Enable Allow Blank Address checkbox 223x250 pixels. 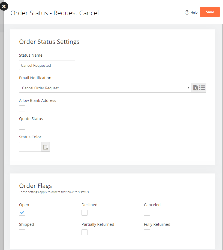pyautogui.click(x=22, y=108)
